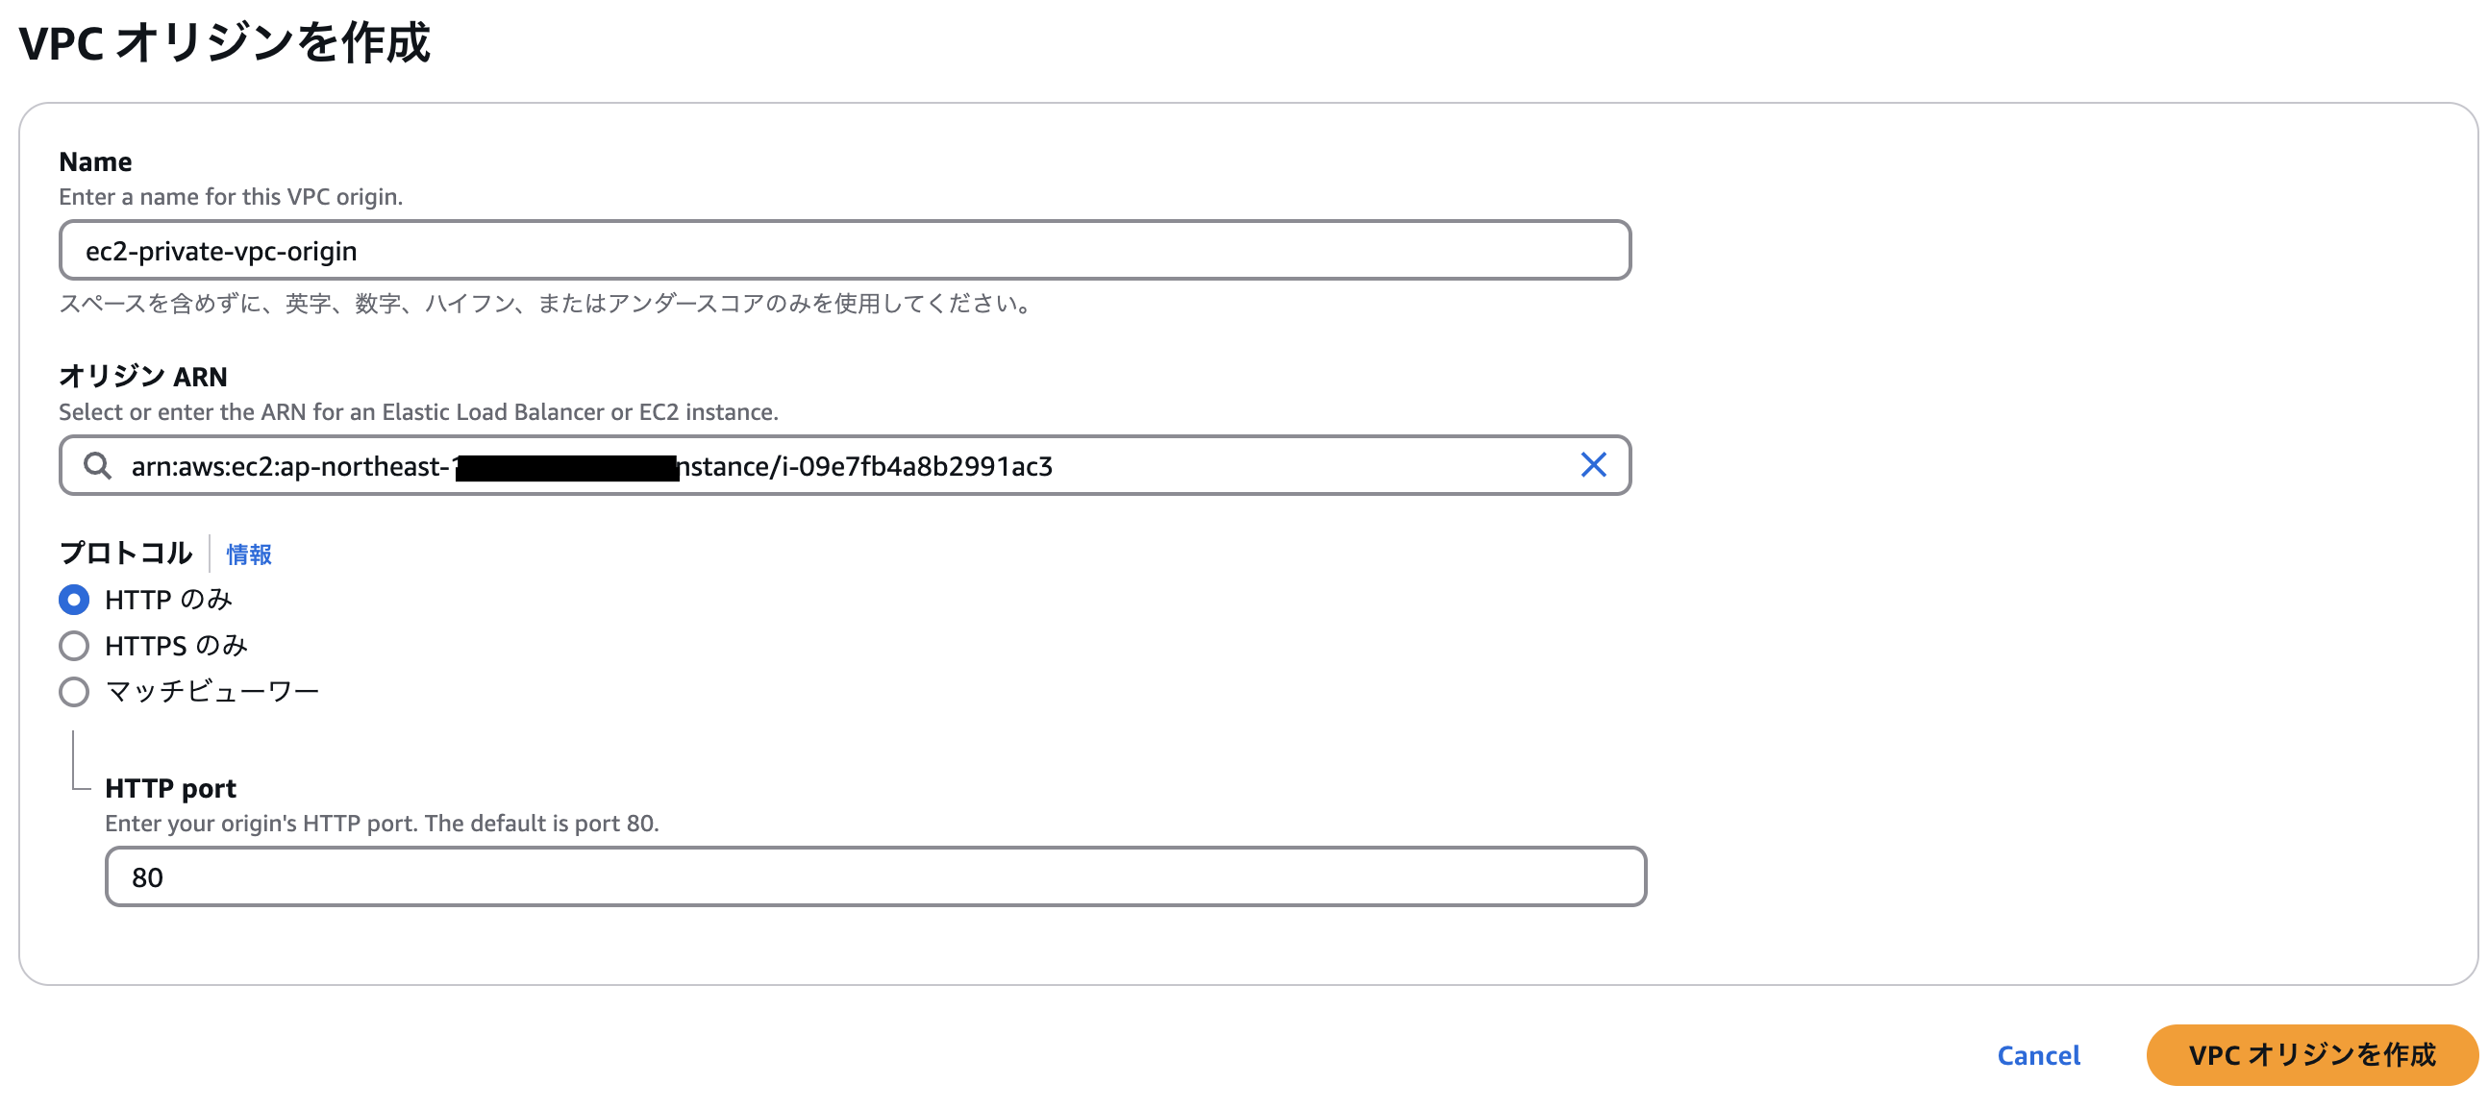The height and width of the screenshot is (1109, 2488).
Task: Open the 情報 link next to プロトコル
Action: (x=248, y=554)
